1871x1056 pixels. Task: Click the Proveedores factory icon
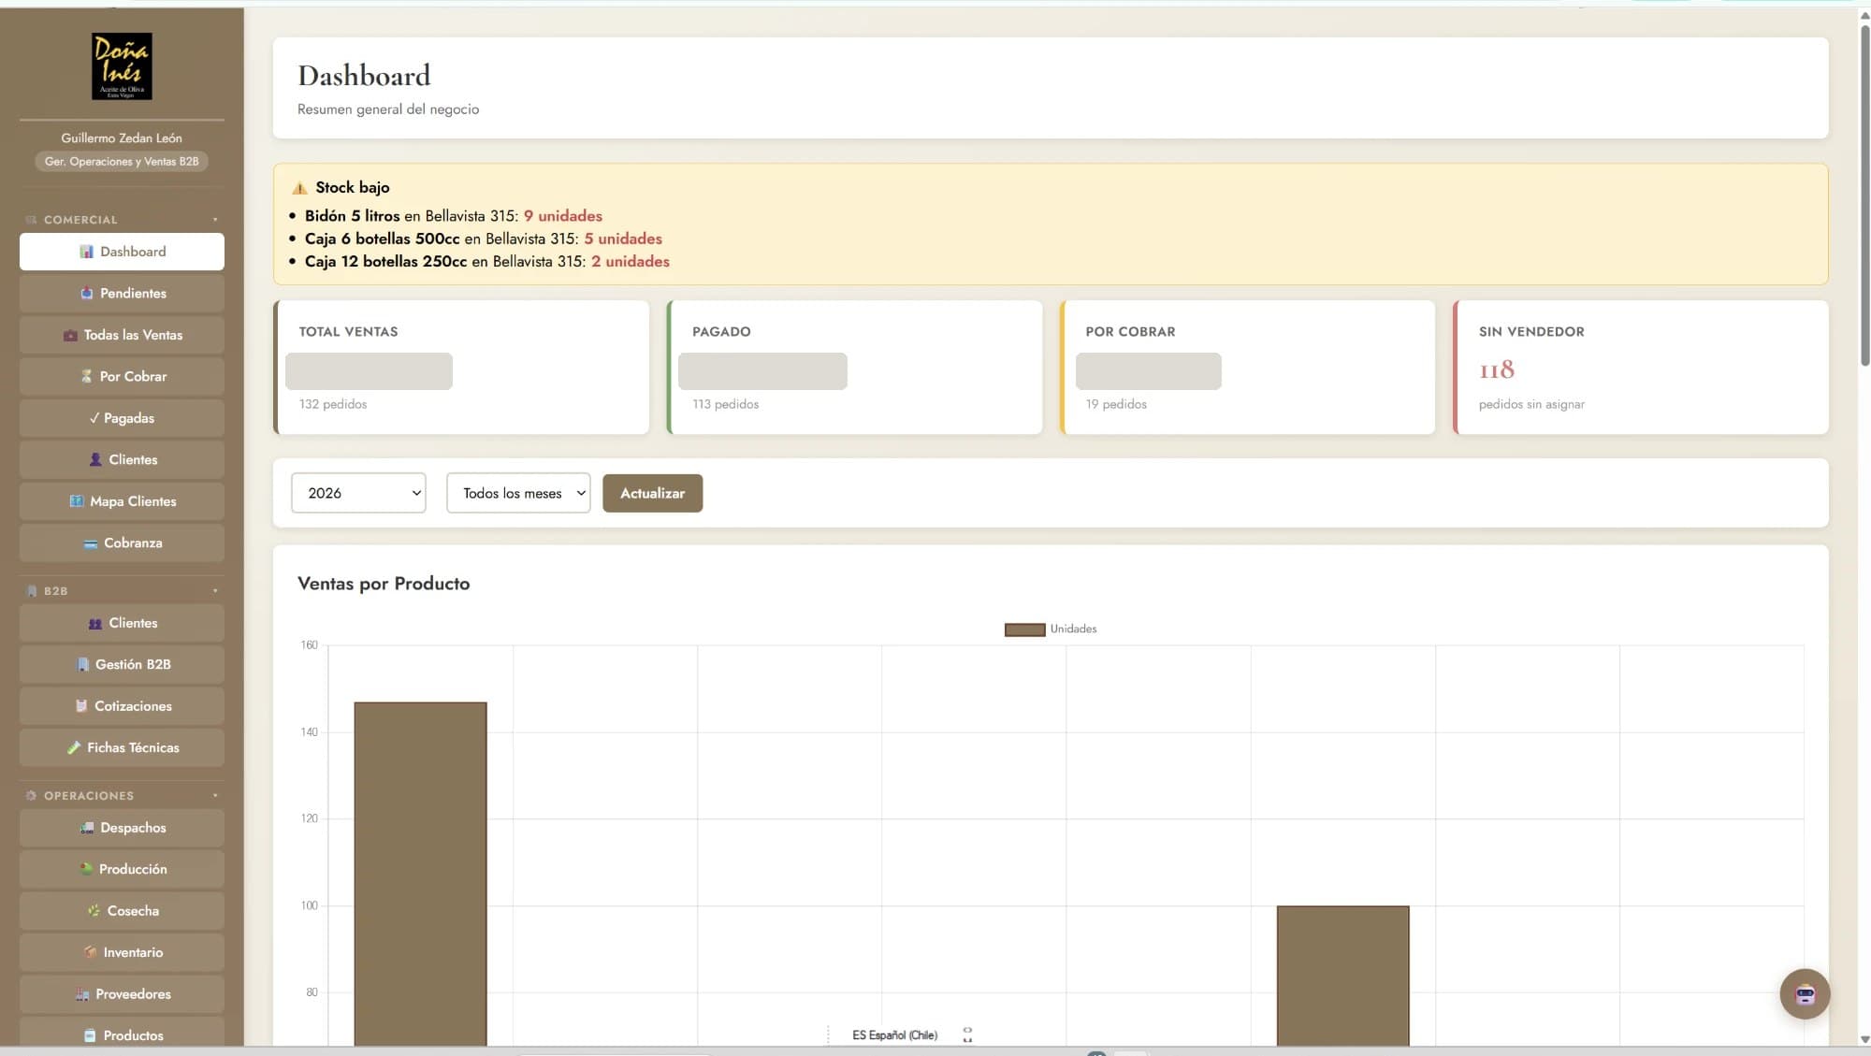pyautogui.click(x=82, y=994)
